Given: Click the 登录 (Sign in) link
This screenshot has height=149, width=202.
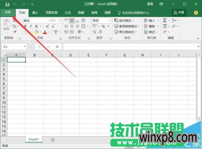Looking at the screenshot, I should [x=150, y=4].
